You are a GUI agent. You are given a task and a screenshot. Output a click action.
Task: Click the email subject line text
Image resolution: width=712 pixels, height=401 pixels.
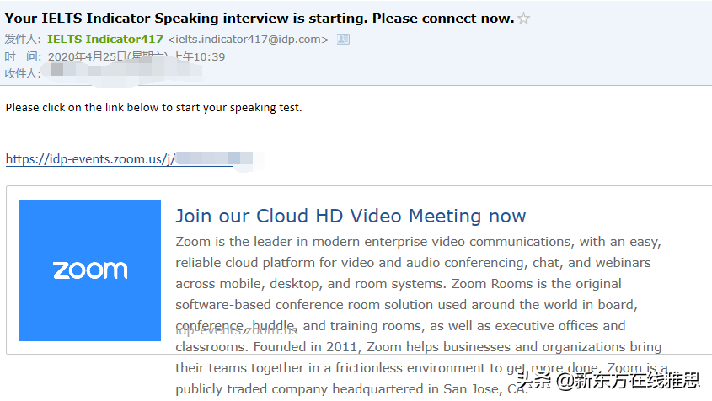[x=260, y=19]
